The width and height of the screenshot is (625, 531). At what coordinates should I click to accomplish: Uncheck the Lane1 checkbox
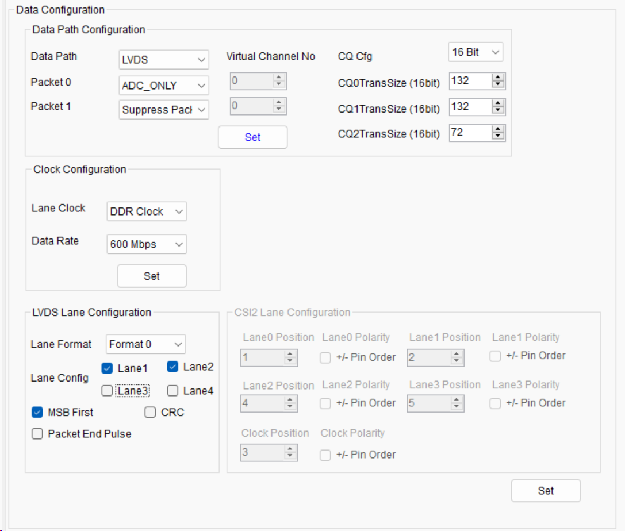pyautogui.click(x=107, y=368)
